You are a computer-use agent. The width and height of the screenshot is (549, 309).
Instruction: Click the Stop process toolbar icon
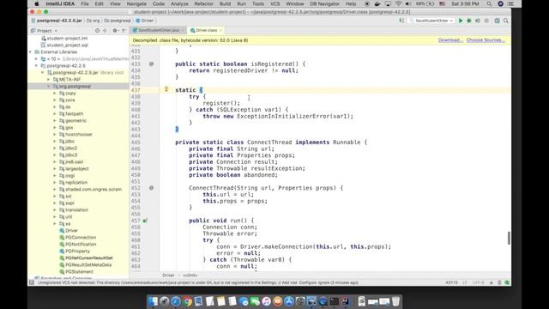pos(486,21)
